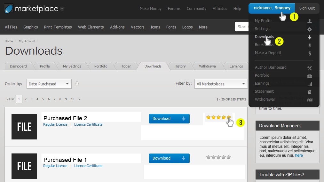Rate Purchased File 1 using gray stars

click(x=218, y=157)
